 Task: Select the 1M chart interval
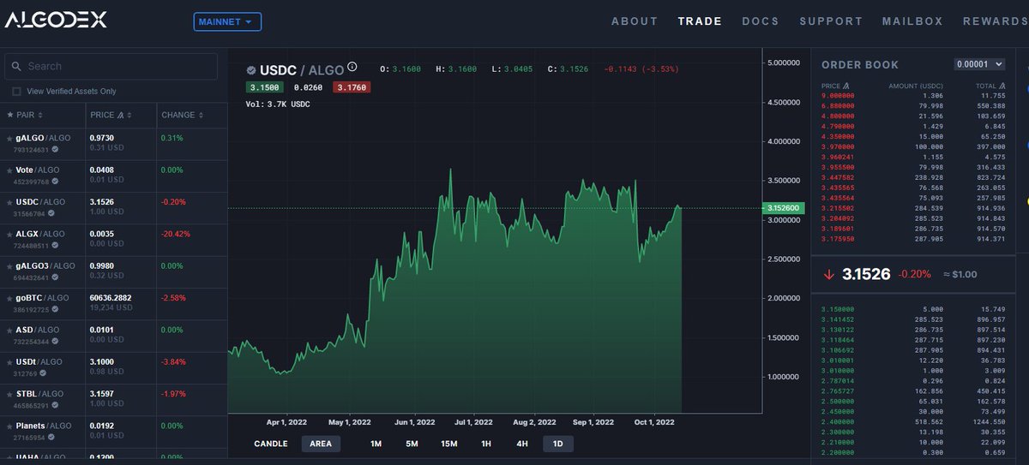pyautogui.click(x=376, y=444)
